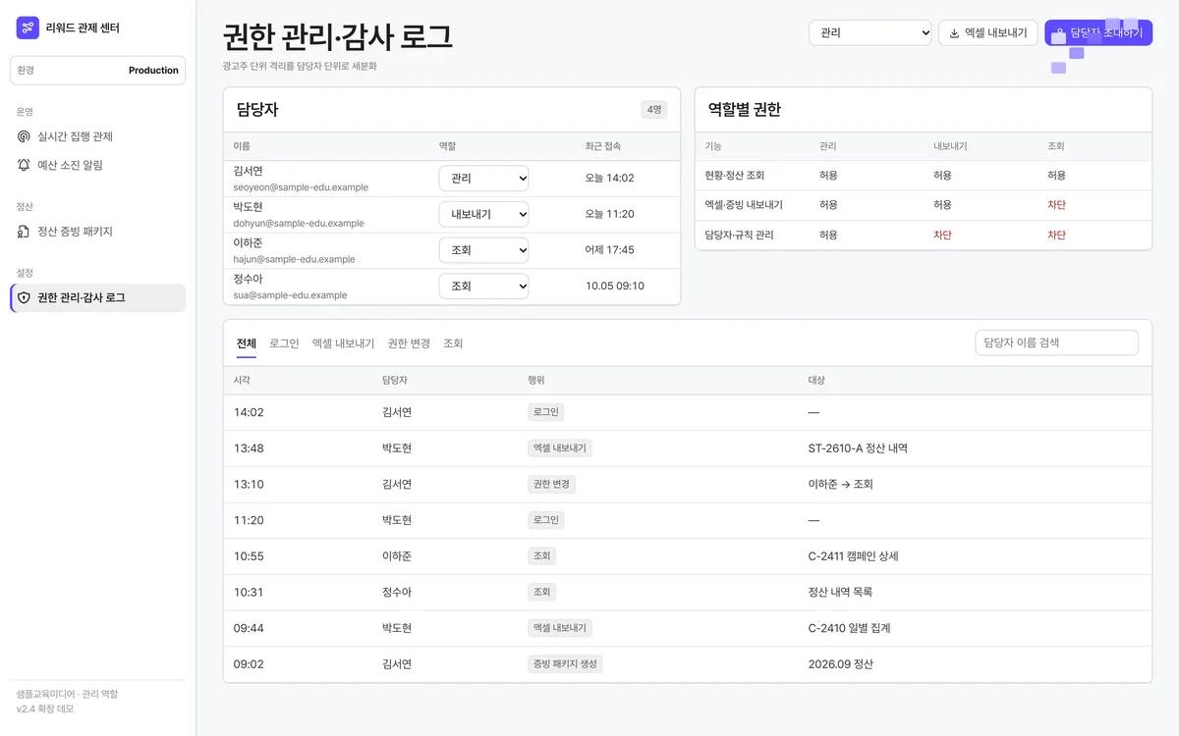The image size is (1179, 736).
Task: Click 현황·정산 조회 permission row label
Action: pyautogui.click(x=735, y=176)
